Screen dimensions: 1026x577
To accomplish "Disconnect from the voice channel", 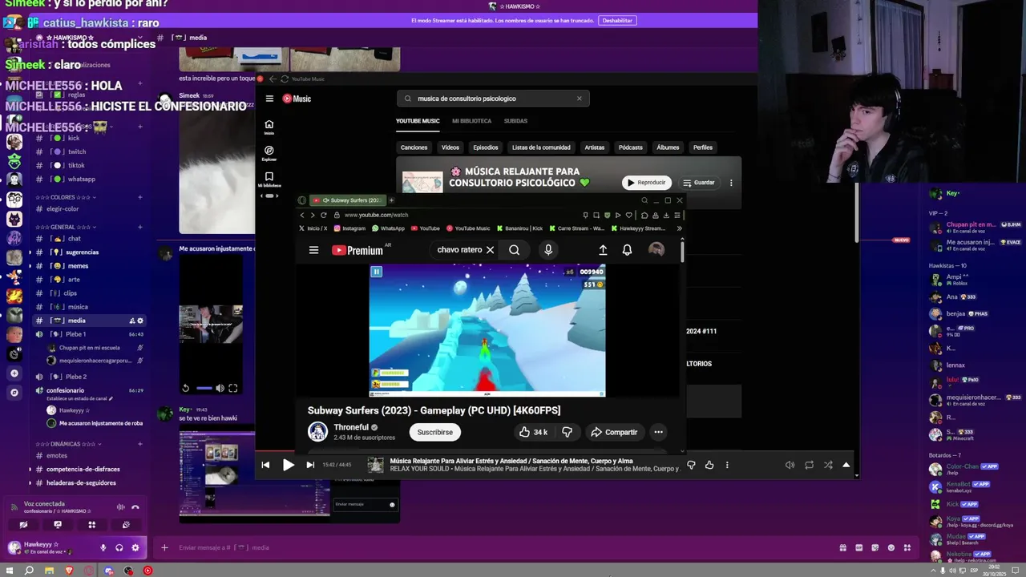I will pyautogui.click(x=135, y=506).
